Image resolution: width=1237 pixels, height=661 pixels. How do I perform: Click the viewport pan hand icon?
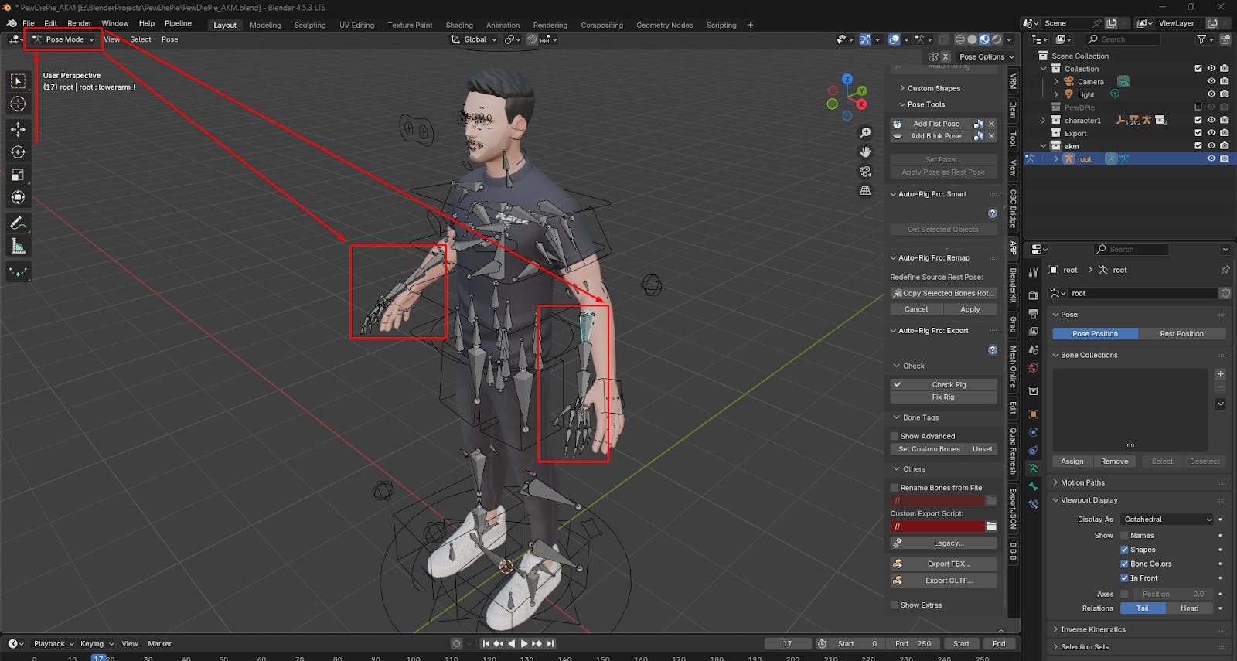click(x=865, y=152)
